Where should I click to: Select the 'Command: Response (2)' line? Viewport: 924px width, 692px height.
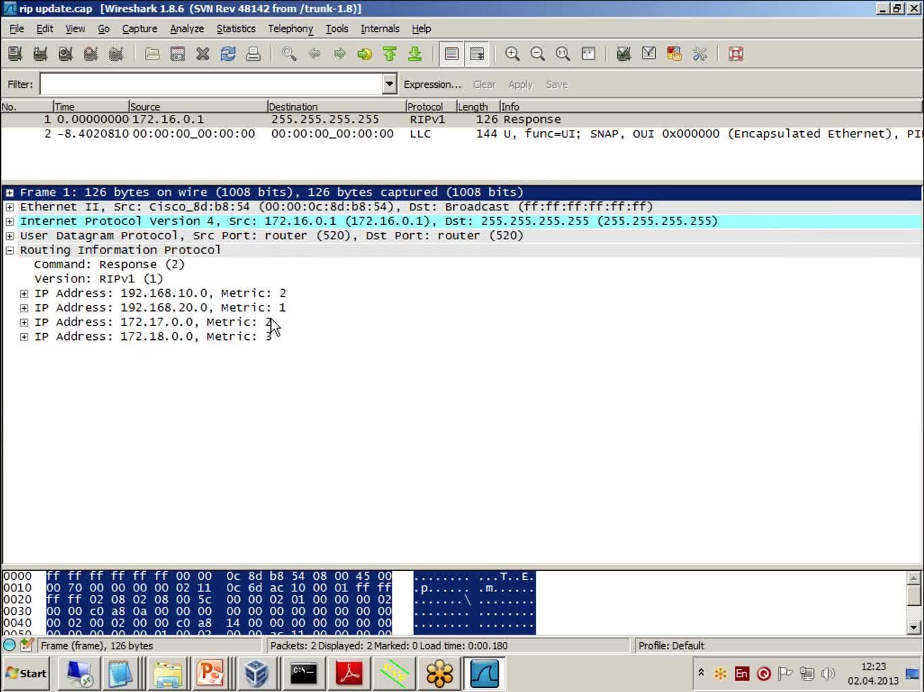tap(109, 264)
